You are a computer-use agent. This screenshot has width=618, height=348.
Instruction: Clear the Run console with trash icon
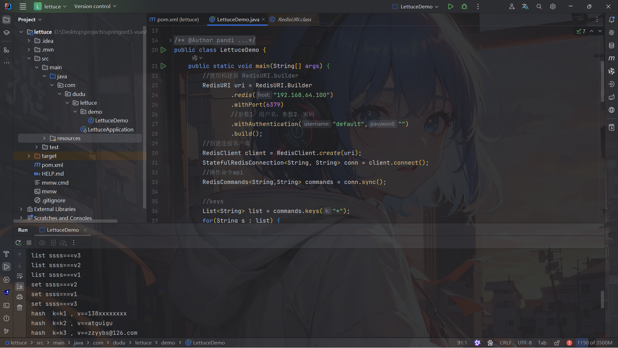tap(20, 307)
